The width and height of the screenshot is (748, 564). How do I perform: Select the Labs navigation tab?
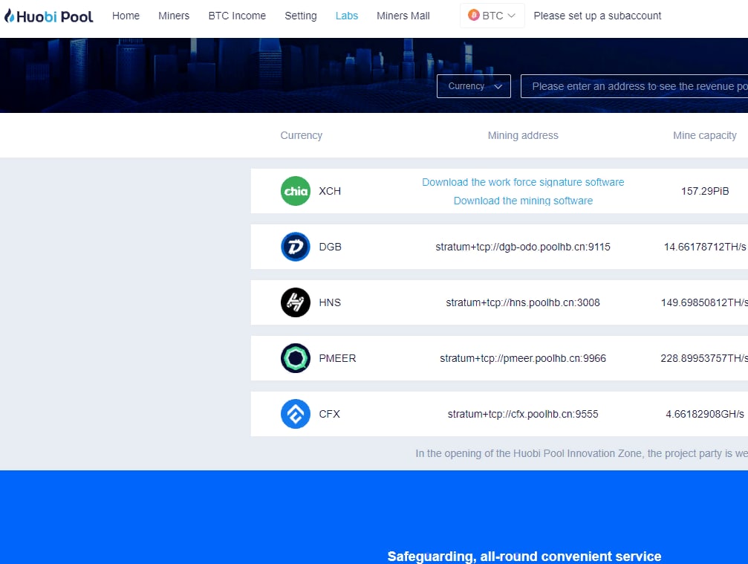pos(347,16)
